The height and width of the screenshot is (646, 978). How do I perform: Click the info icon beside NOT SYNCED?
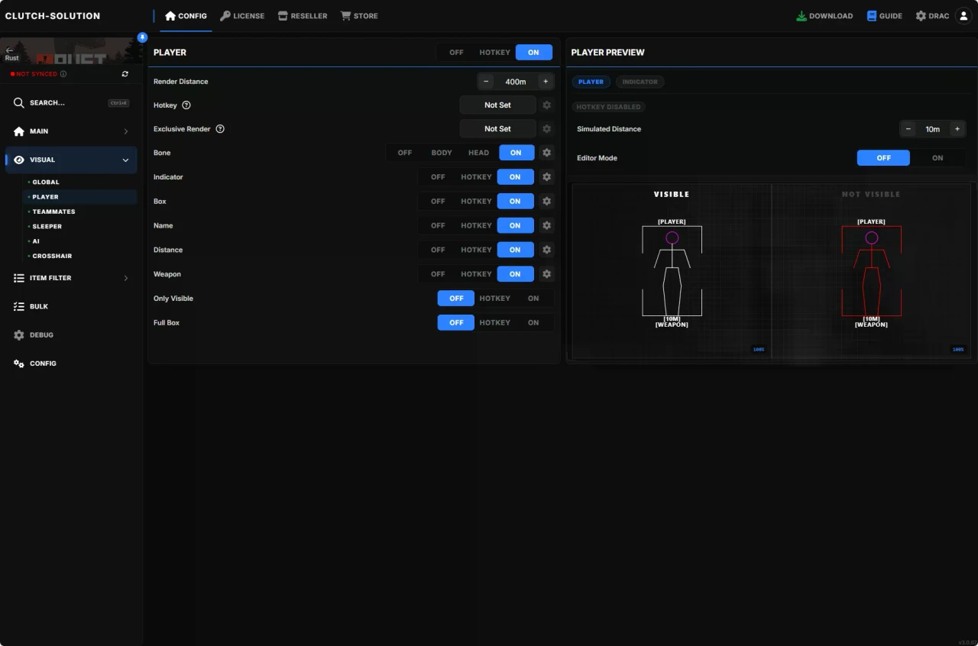click(63, 74)
